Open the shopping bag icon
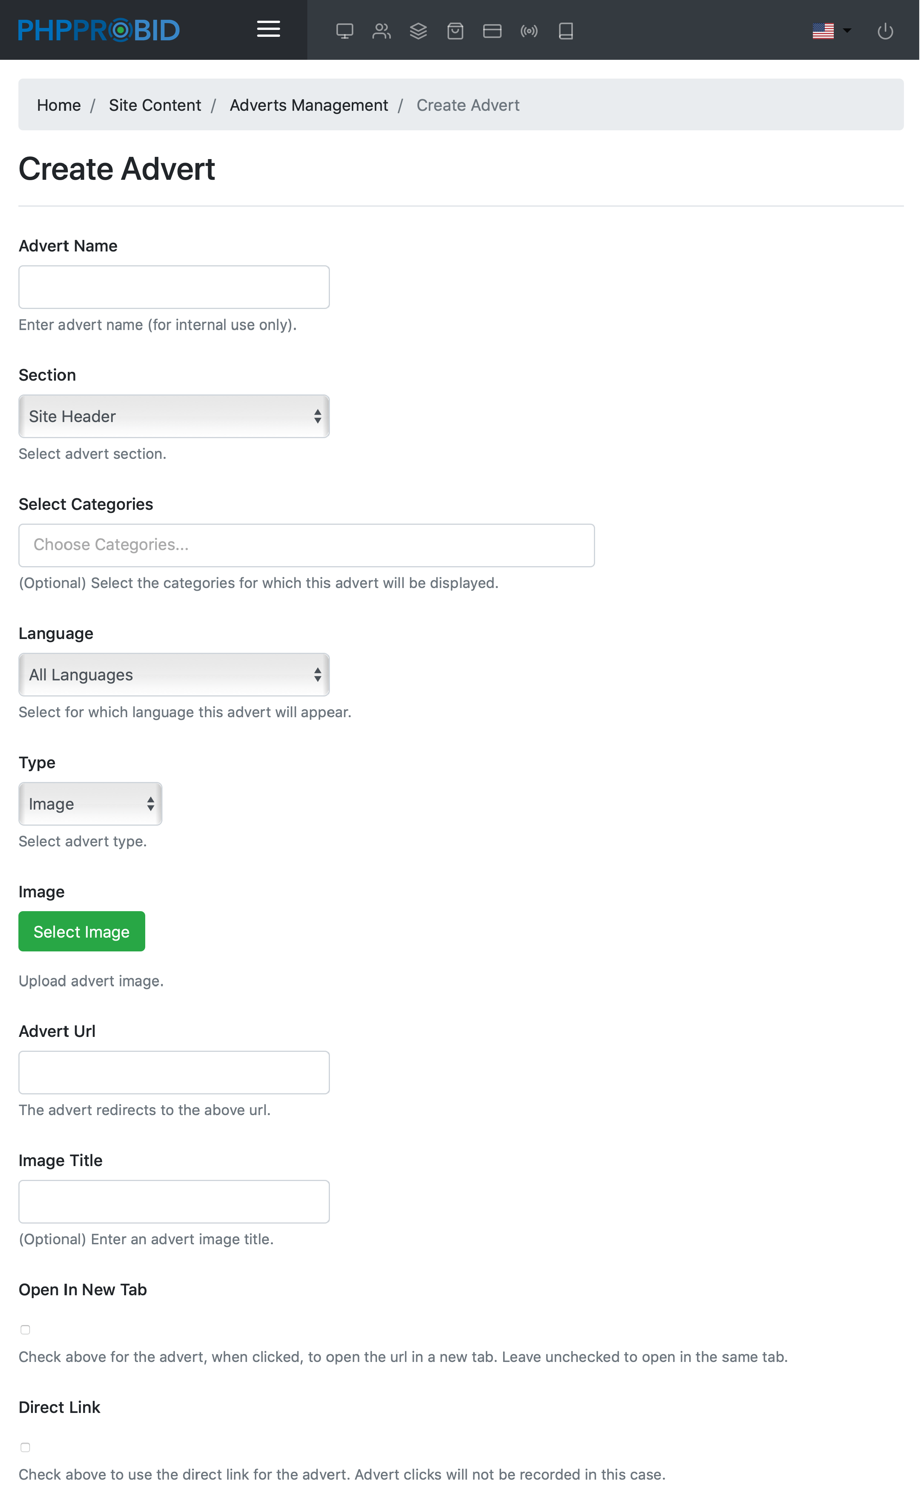 [x=455, y=30]
